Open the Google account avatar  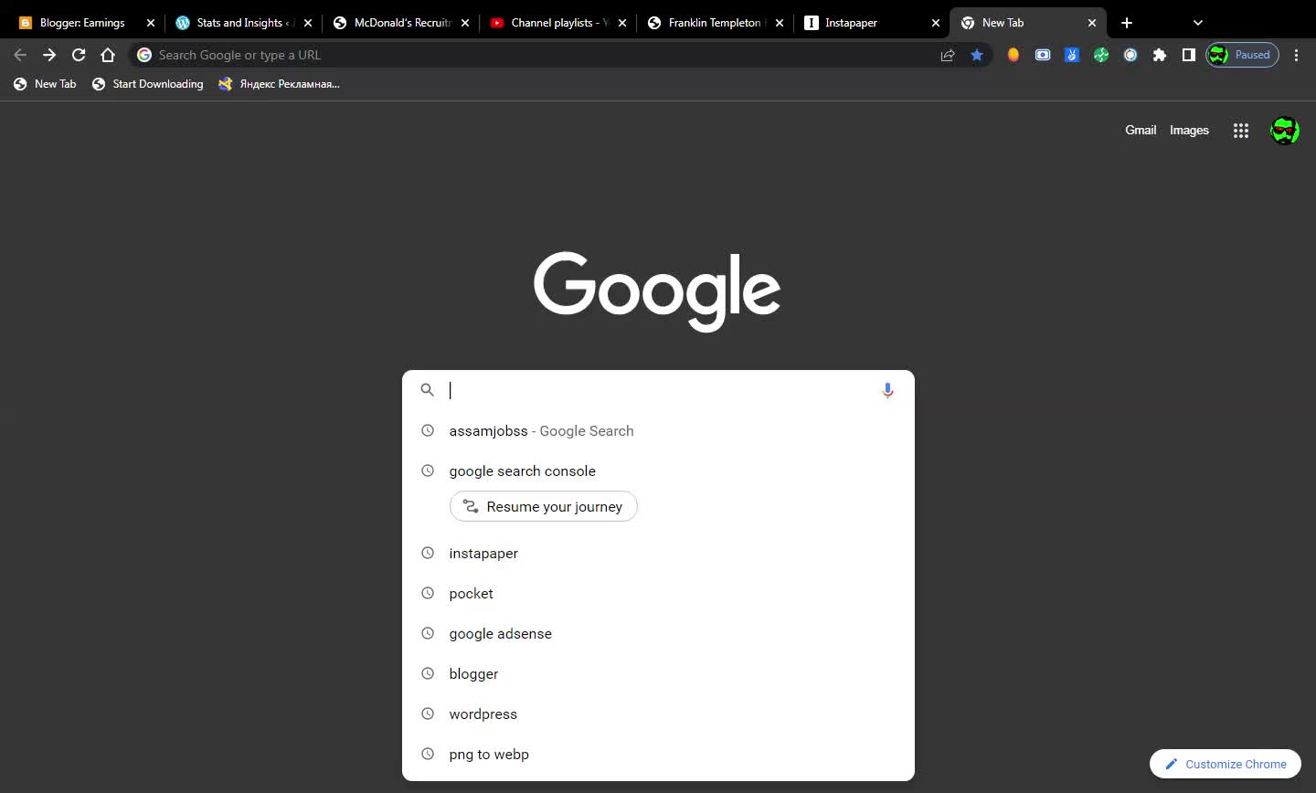click(1285, 131)
